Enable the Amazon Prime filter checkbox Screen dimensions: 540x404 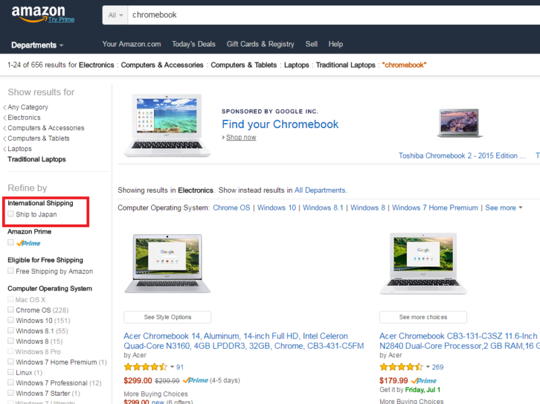coord(11,243)
